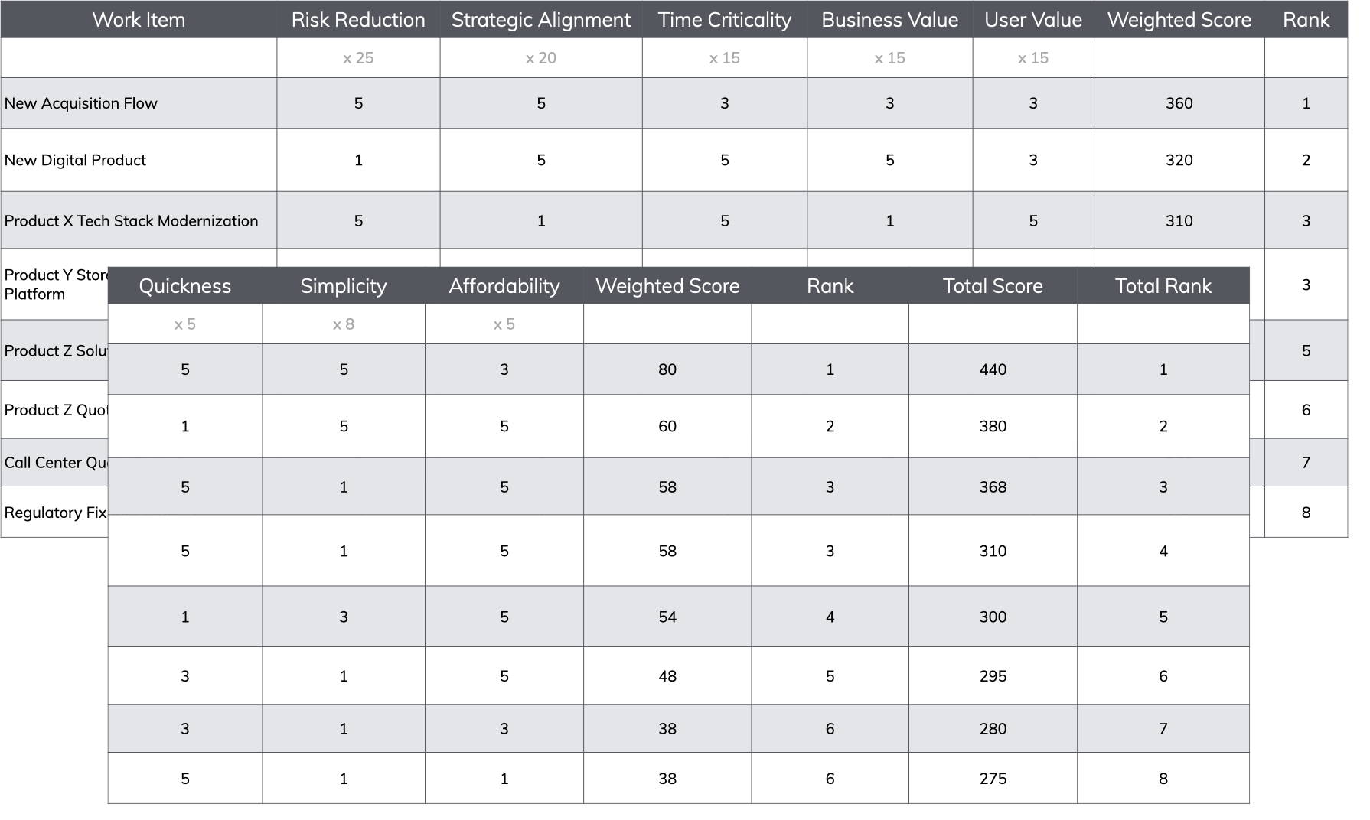Select the Regulatory Fix work item

click(x=55, y=512)
